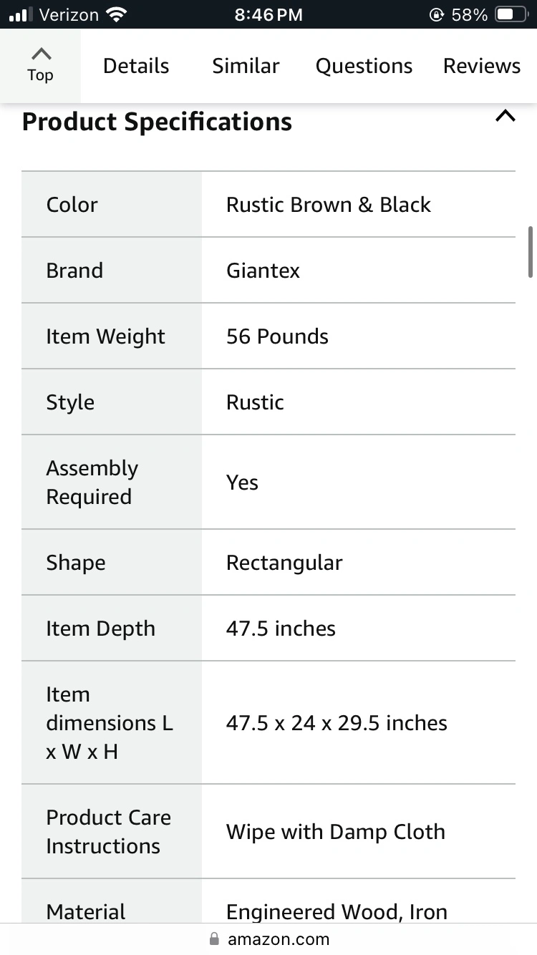Tap the 8:46 PM clock

point(268,14)
